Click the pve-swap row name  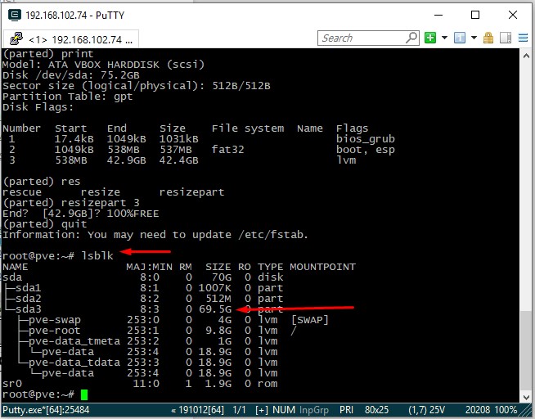pos(55,320)
